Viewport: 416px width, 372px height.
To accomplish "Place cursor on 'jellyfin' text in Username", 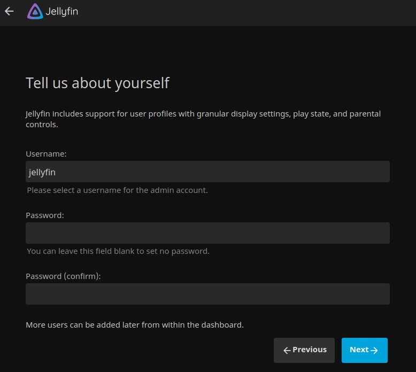I will [x=42, y=172].
